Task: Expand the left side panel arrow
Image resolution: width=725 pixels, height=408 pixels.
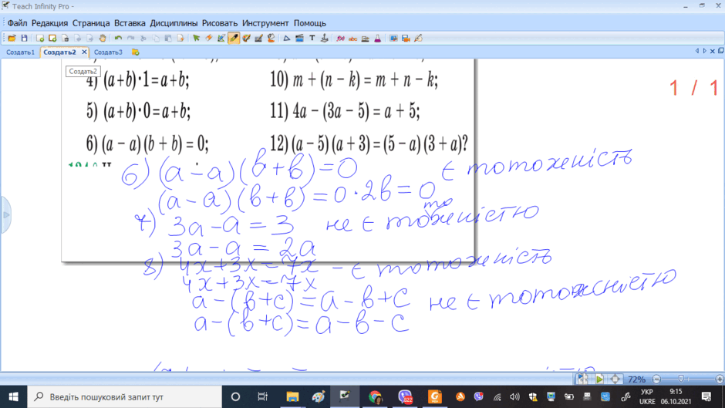Action: coord(5,215)
